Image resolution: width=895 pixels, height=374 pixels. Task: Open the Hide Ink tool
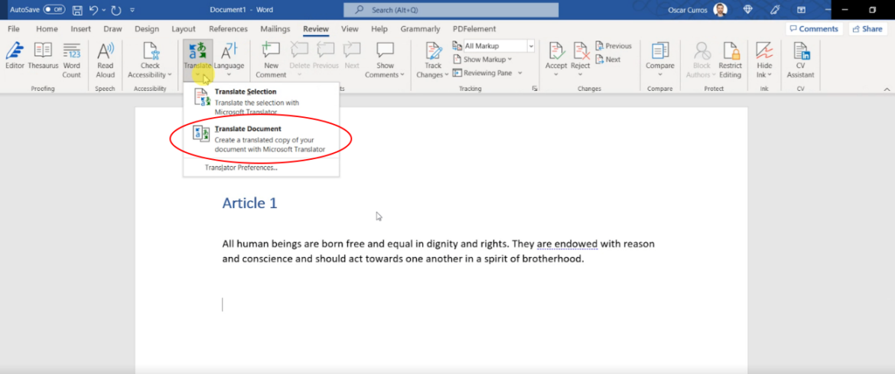(x=764, y=60)
